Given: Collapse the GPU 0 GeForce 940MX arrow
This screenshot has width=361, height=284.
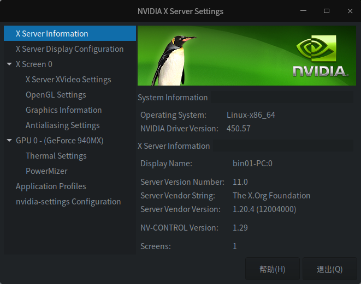Looking at the screenshot, I should [9, 141].
